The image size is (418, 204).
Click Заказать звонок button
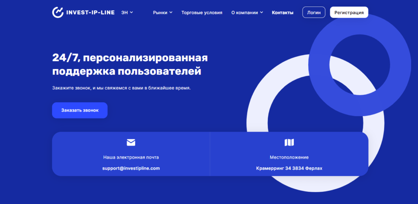coord(80,110)
